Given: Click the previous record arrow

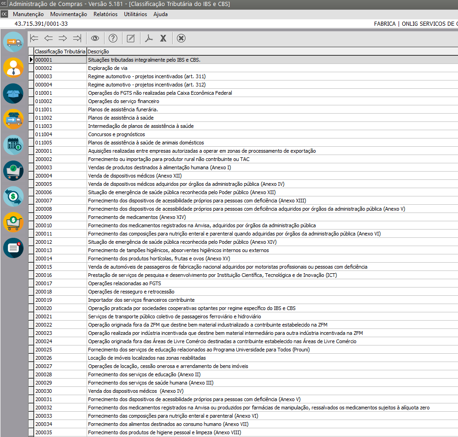Looking at the screenshot, I should [48, 38].
